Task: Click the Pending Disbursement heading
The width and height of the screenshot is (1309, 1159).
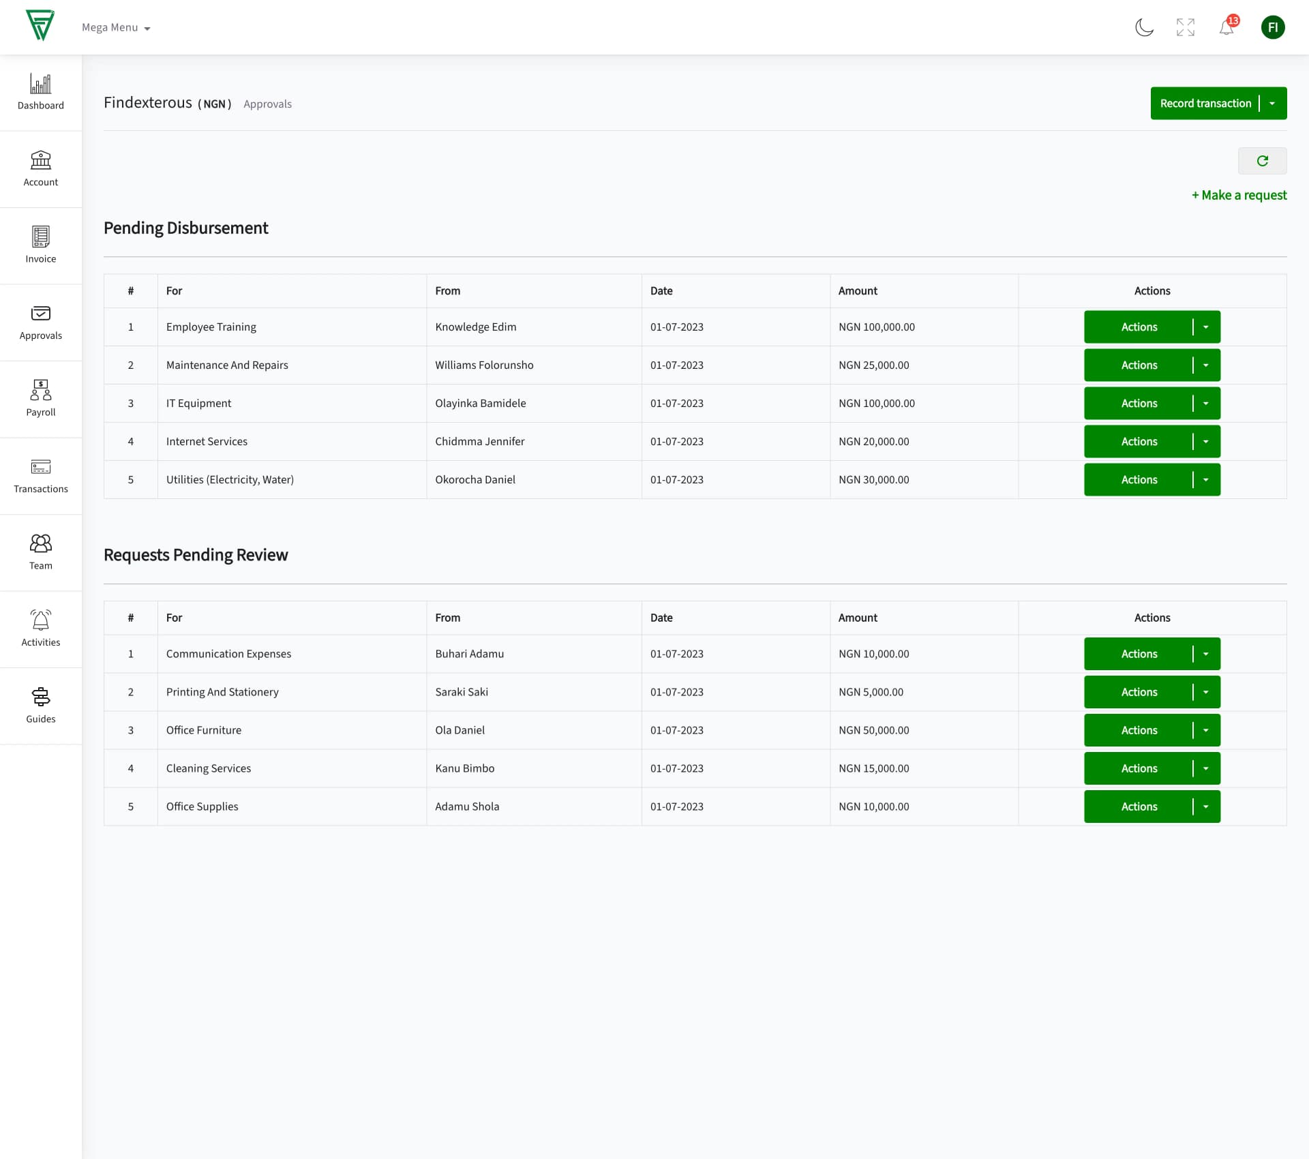Action: tap(185, 228)
